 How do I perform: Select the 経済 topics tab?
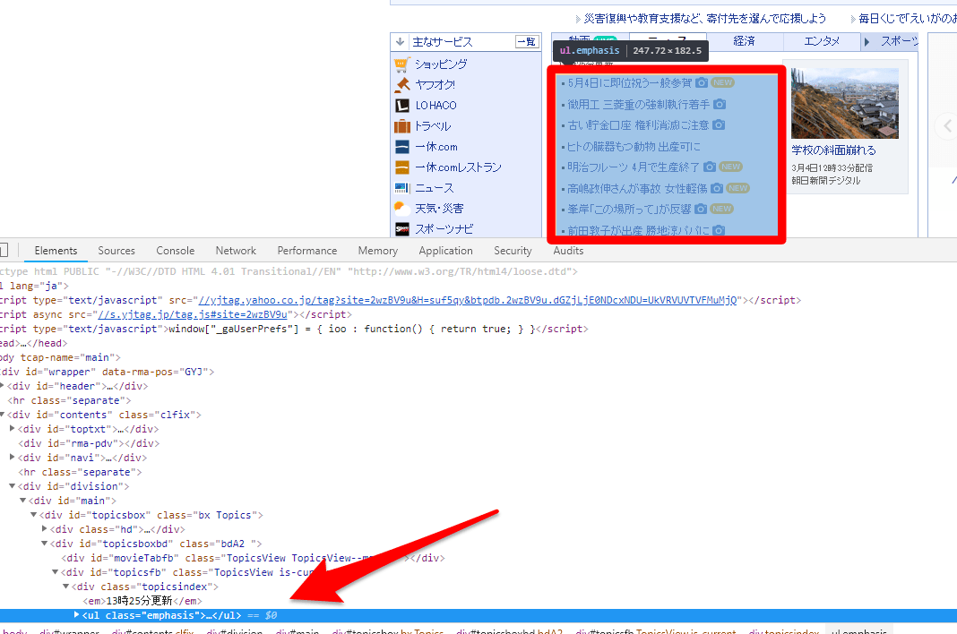point(744,41)
